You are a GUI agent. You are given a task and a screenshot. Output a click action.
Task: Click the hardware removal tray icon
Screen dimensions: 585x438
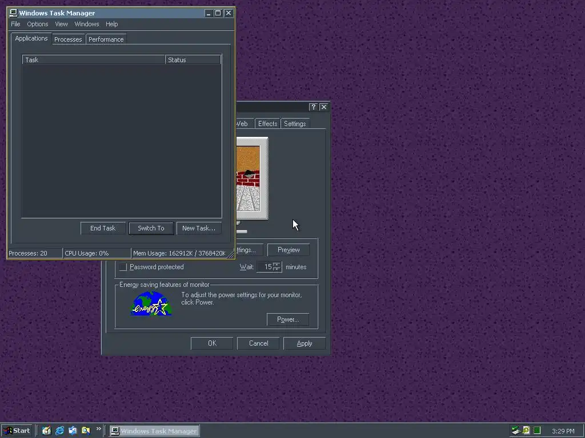click(516, 431)
